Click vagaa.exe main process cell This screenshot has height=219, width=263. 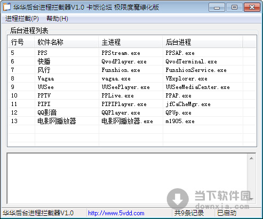pyautogui.click(x=116, y=78)
